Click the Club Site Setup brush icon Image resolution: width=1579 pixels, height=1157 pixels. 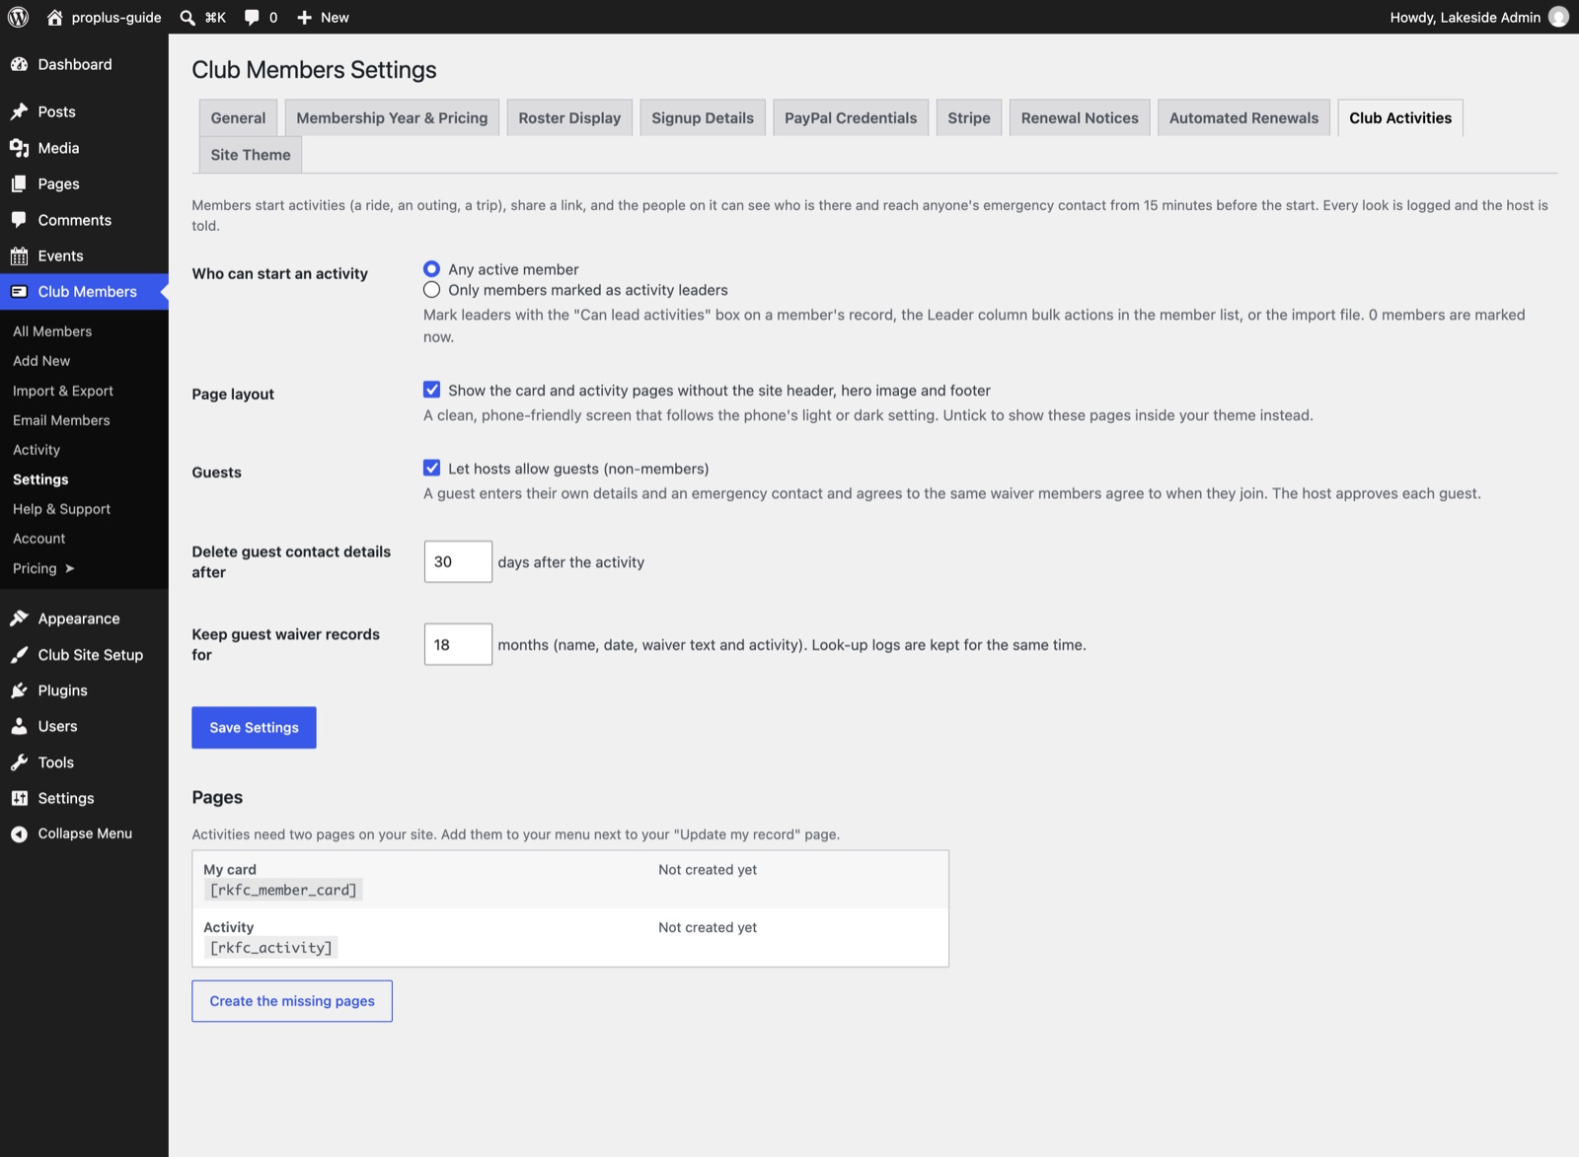pos(19,655)
